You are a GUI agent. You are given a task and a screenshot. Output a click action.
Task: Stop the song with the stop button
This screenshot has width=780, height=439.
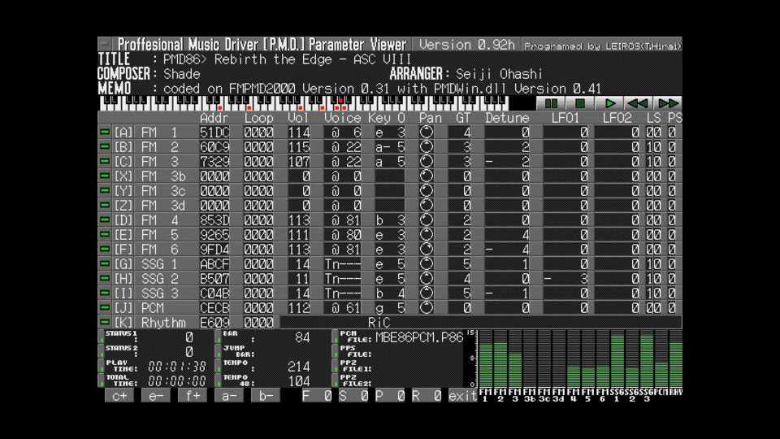pos(579,103)
